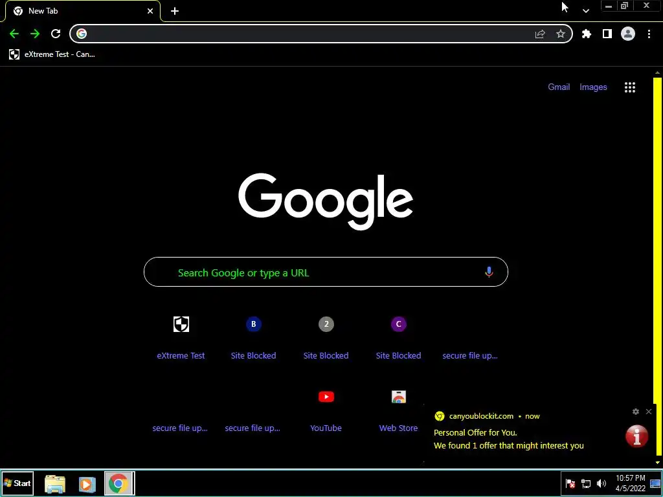This screenshot has width=663, height=497.
Task: Click the red info icon in the notification
Action: click(x=637, y=436)
